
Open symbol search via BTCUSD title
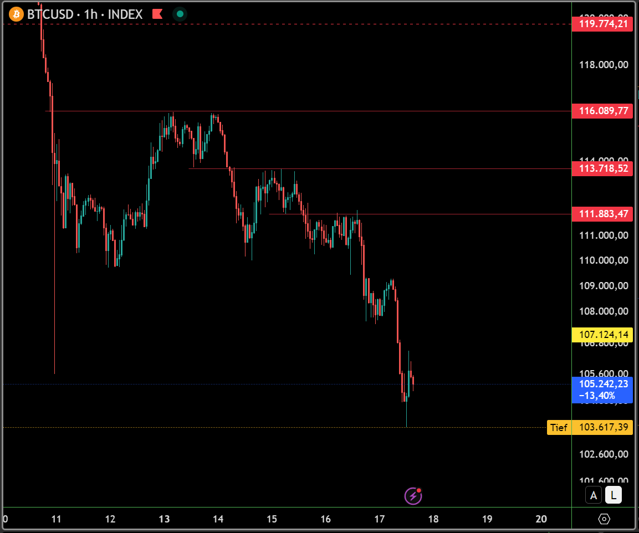click(50, 14)
